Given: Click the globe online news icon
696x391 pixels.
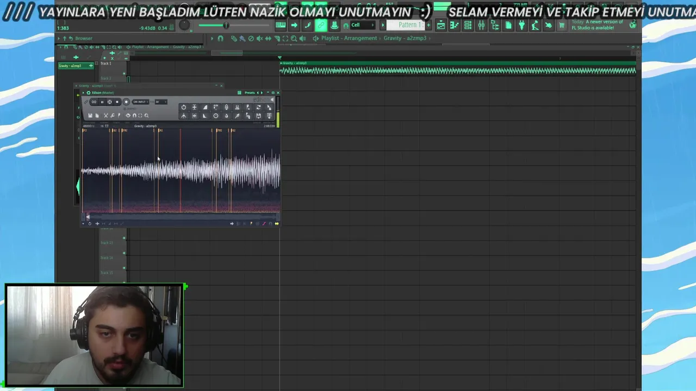Looking at the screenshot, I should point(633,24).
